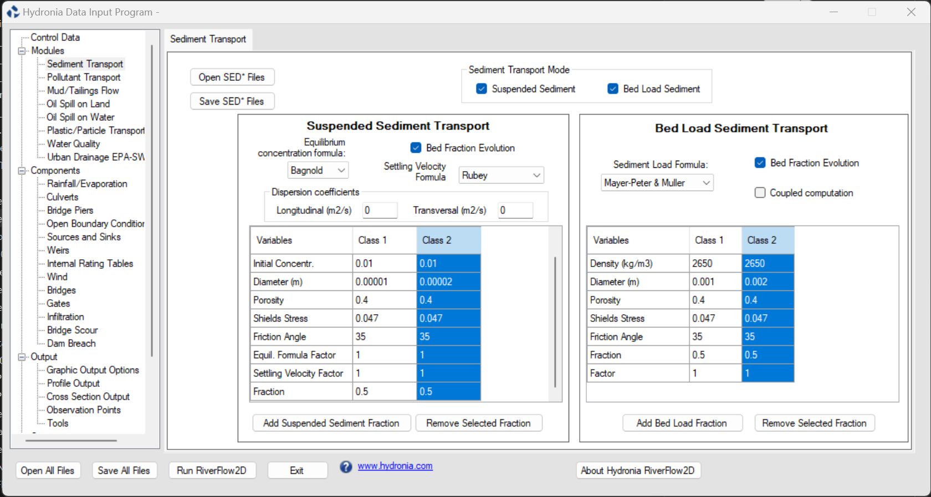The width and height of the screenshot is (931, 497).
Task: Select Dam Breach component in the tree
Action: (x=71, y=343)
